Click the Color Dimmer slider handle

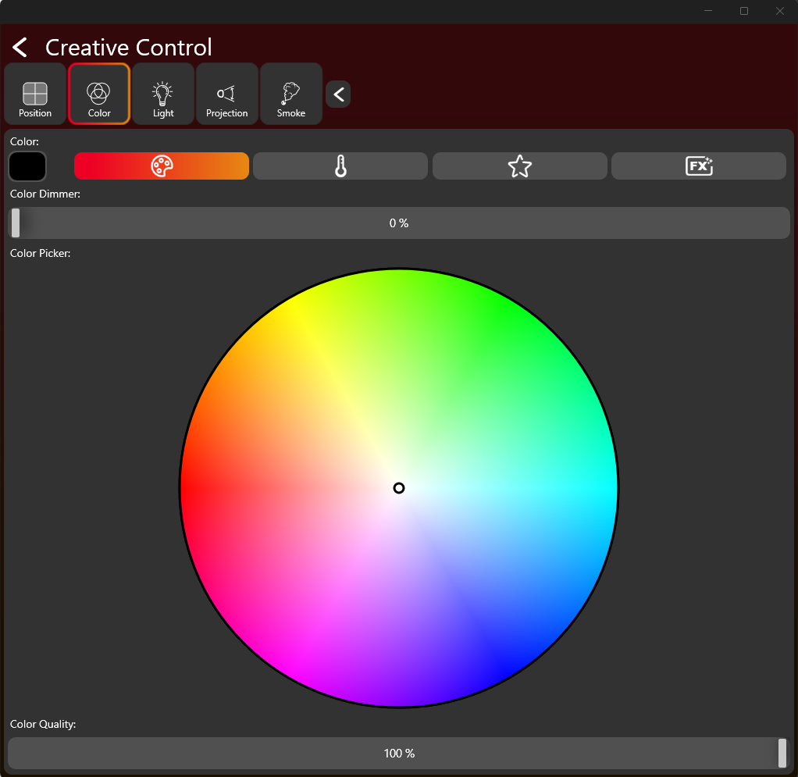(x=16, y=223)
